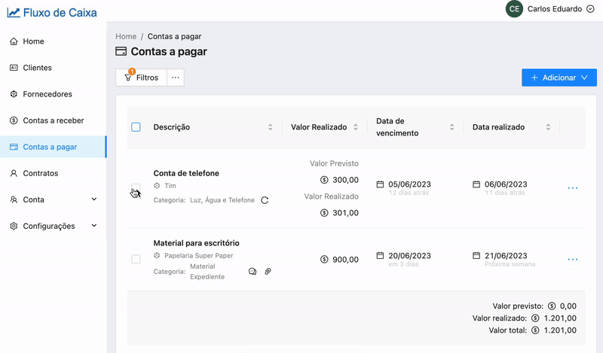Click the calendar icon beside 06/06/2023
603x353 pixels.
point(476,184)
